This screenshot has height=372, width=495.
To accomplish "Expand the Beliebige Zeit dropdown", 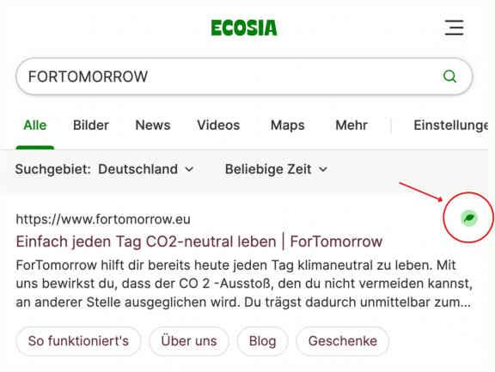I will (276, 169).
